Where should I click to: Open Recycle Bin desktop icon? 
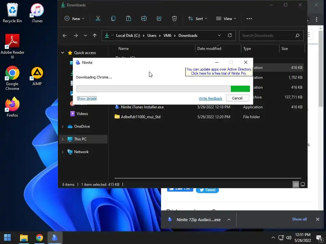[x=12, y=13]
